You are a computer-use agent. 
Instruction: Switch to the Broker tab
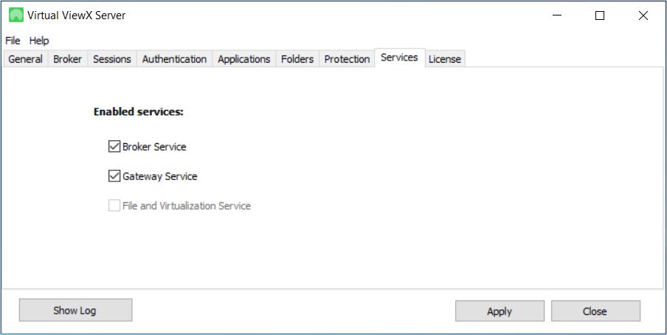pyautogui.click(x=67, y=59)
